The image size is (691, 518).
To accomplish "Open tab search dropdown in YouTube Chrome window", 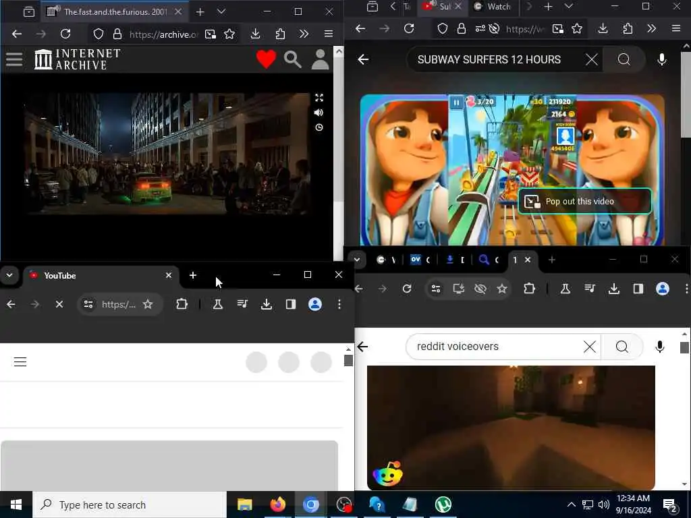I will click(9, 275).
